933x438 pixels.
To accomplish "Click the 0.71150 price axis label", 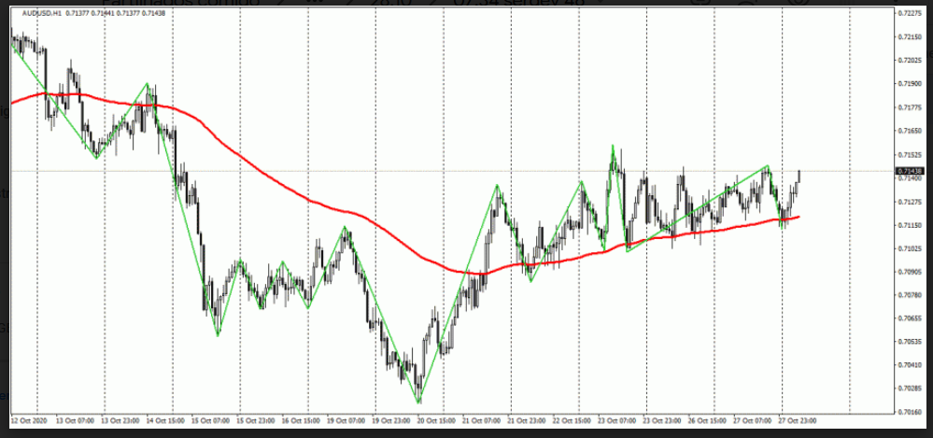I will pos(908,225).
